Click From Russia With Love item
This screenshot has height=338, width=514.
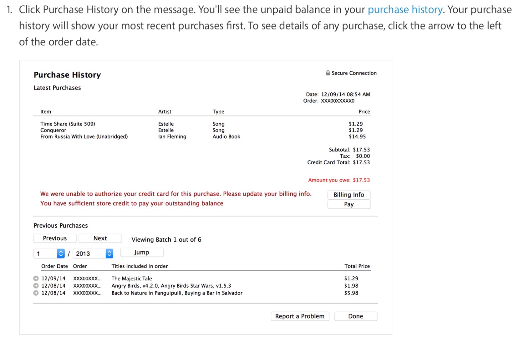84,137
